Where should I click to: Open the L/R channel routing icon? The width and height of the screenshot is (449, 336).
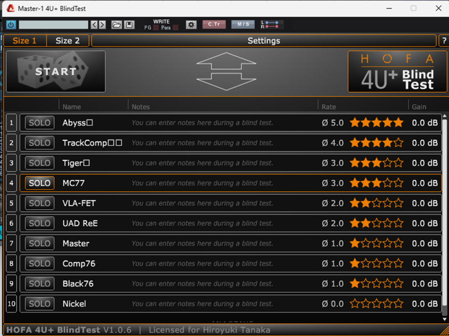[272, 25]
